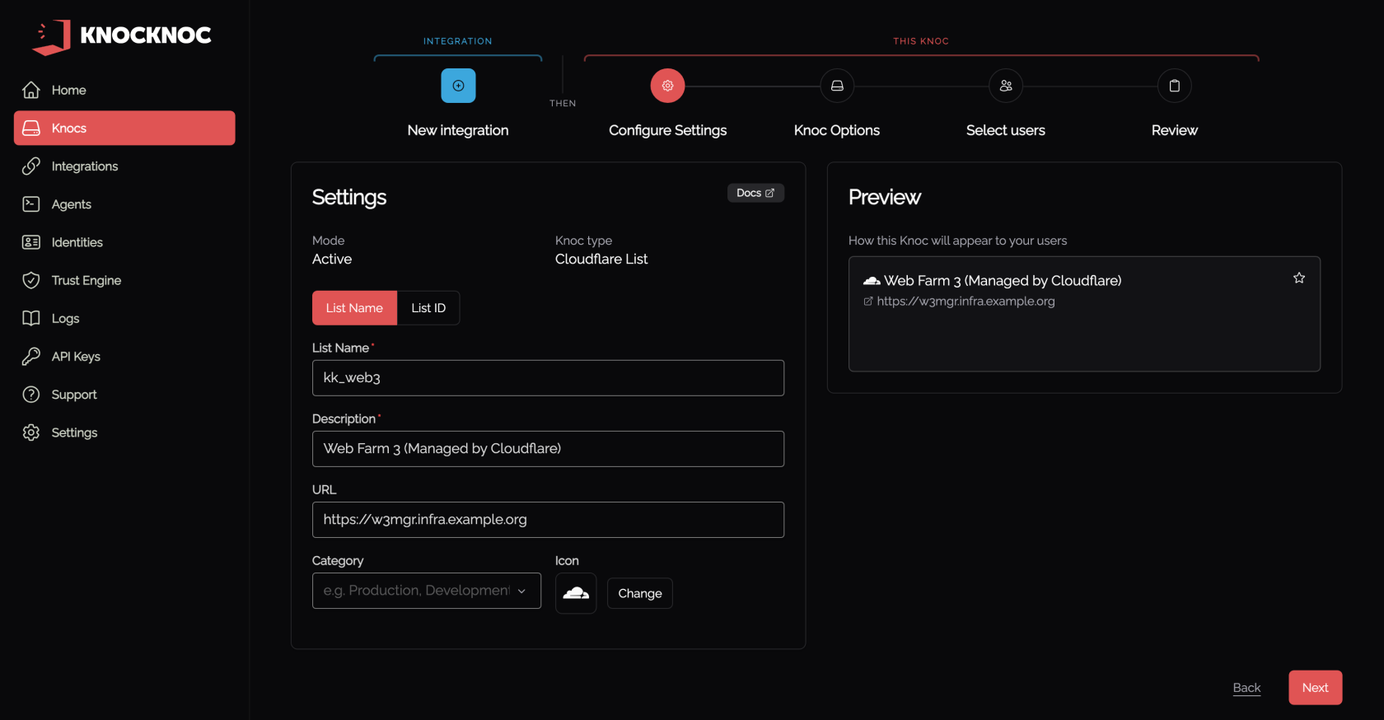Click the KnocKnoc logo
Viewport: 1384px width, 720px height.
(x=122, y=36)
